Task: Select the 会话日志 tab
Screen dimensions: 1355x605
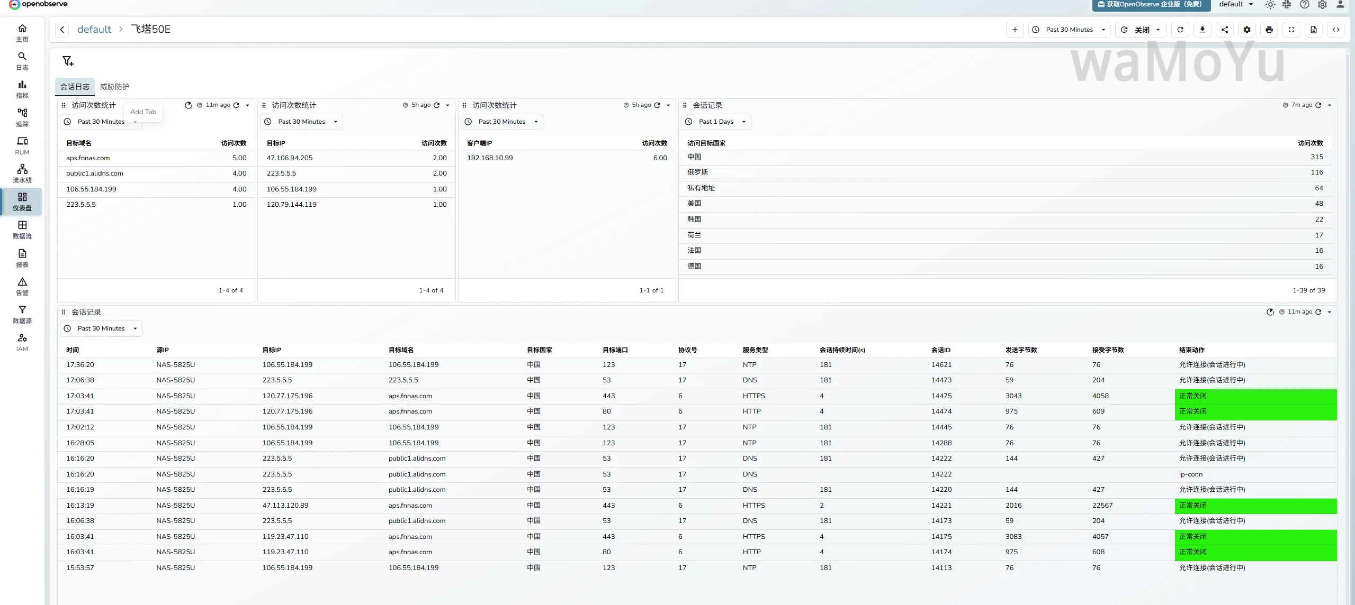Action: [75, 87]
